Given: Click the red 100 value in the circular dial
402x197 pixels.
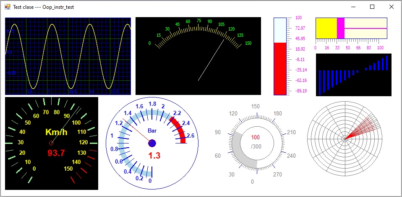Looking at the screenshot, I should [x=255, y=137].
